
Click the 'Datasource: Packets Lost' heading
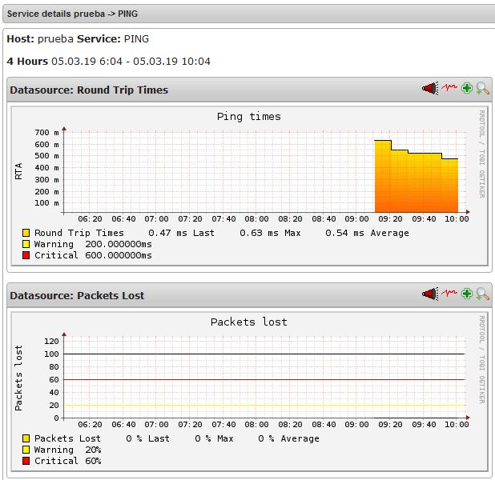tap(77, 296)
